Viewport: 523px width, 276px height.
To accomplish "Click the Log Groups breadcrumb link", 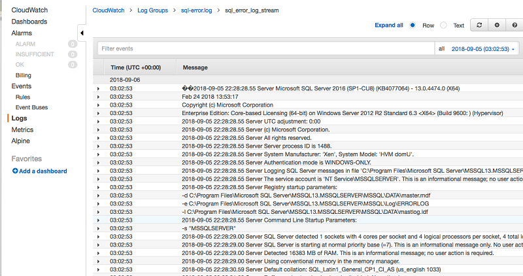I will pyautogui.click(x=153, y=10).
